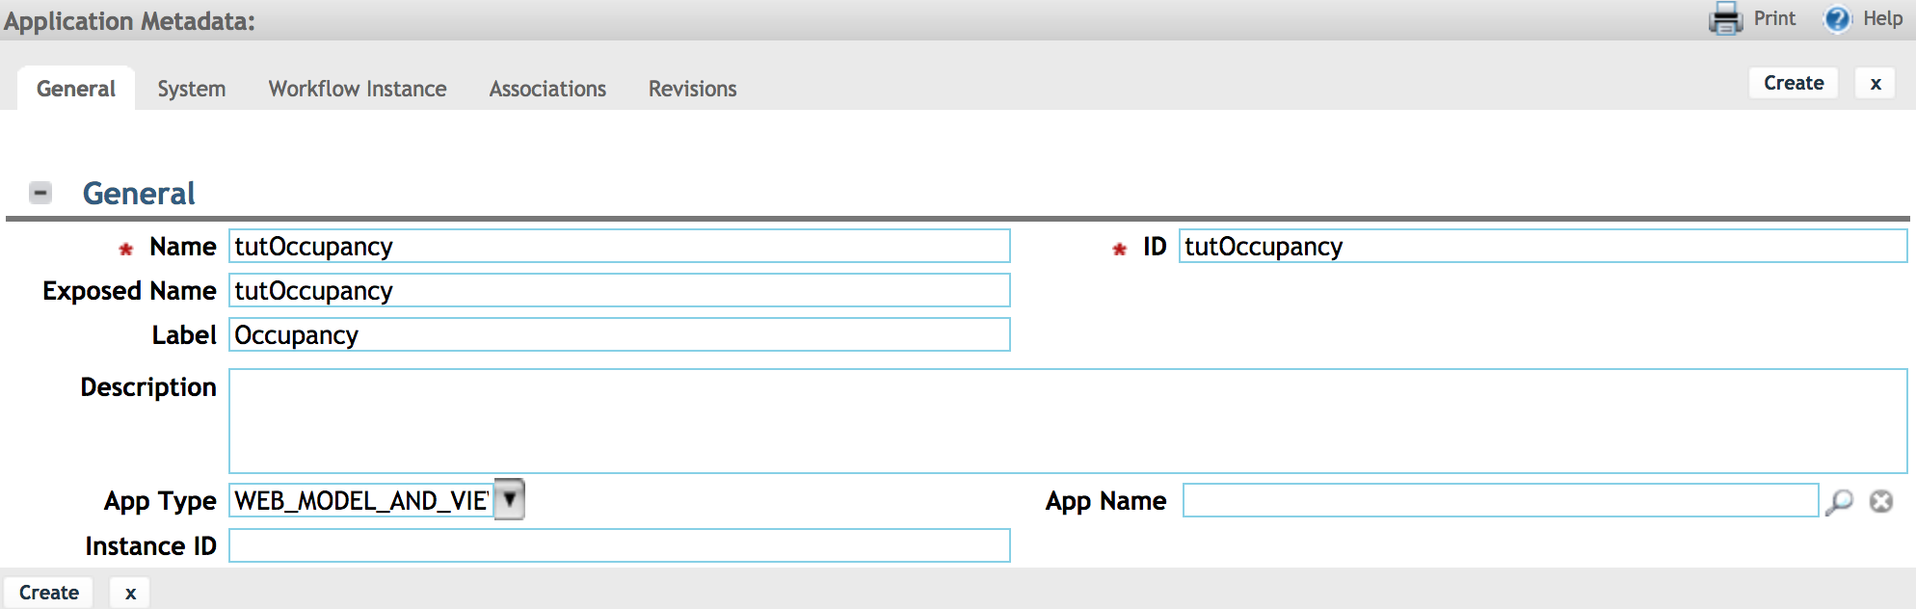Screen dimensions: 1916x609
Task: Collapse the General section
Action: click(40, 193)
